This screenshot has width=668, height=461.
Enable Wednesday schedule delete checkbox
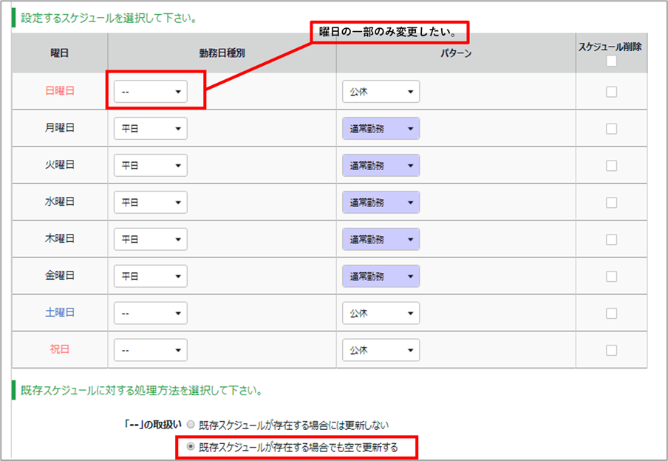click(x=611, y=202)
